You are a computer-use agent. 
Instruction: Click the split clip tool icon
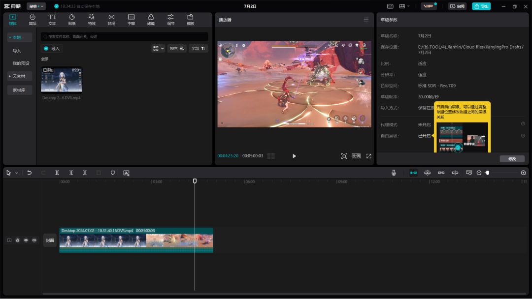tap(57, 173)
